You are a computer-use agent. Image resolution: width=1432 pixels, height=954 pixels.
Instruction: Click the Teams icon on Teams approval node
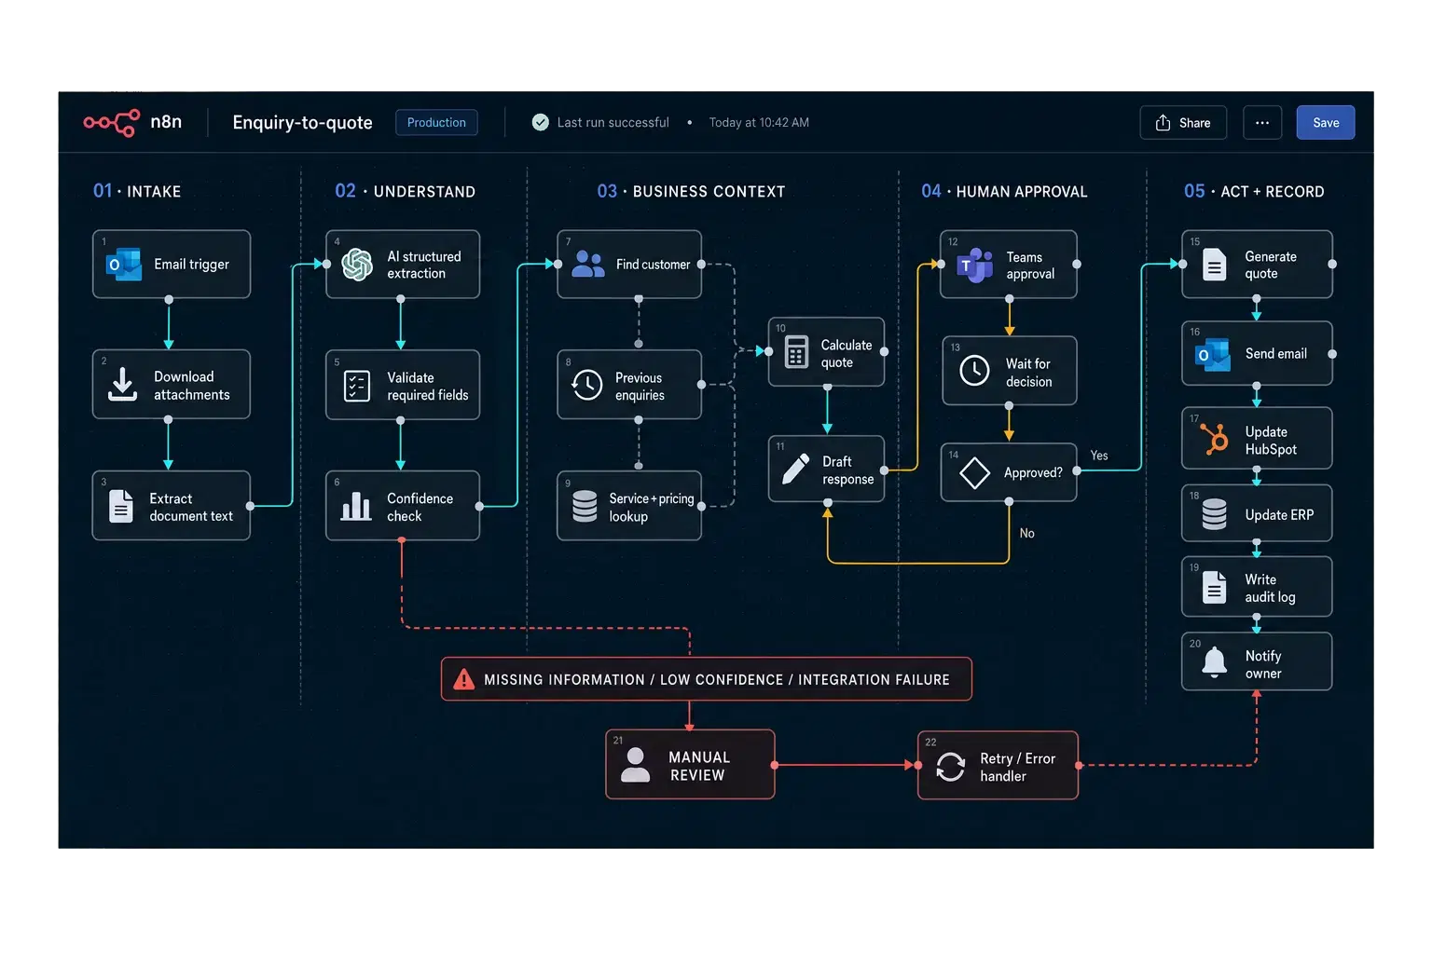(x=975, y=265)
